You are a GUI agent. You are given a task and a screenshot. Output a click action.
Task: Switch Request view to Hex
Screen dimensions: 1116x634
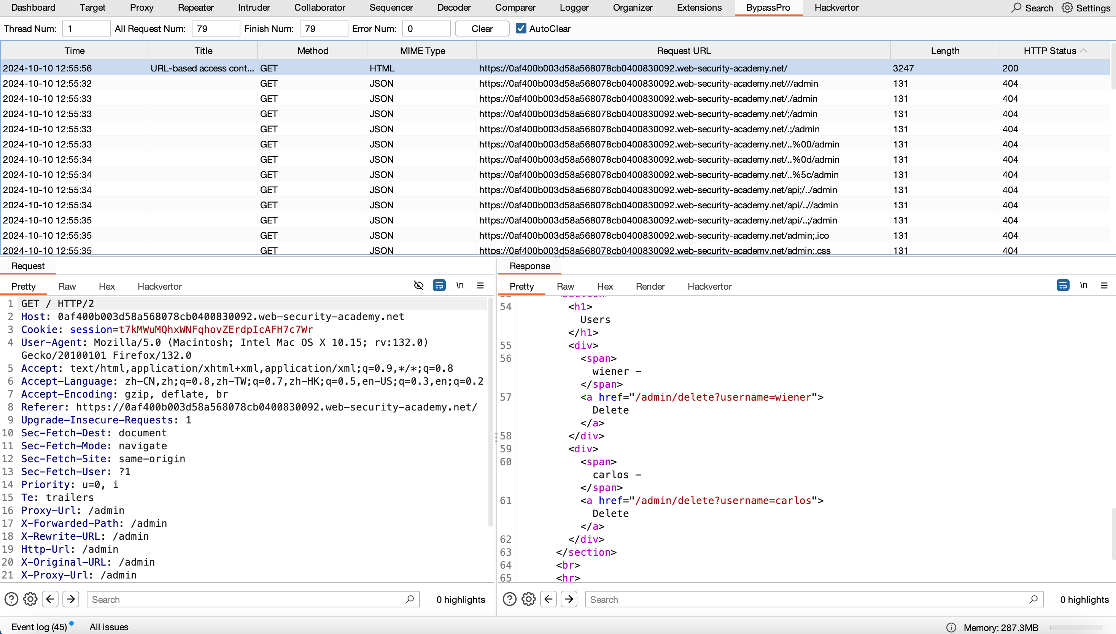pos(107,286)
